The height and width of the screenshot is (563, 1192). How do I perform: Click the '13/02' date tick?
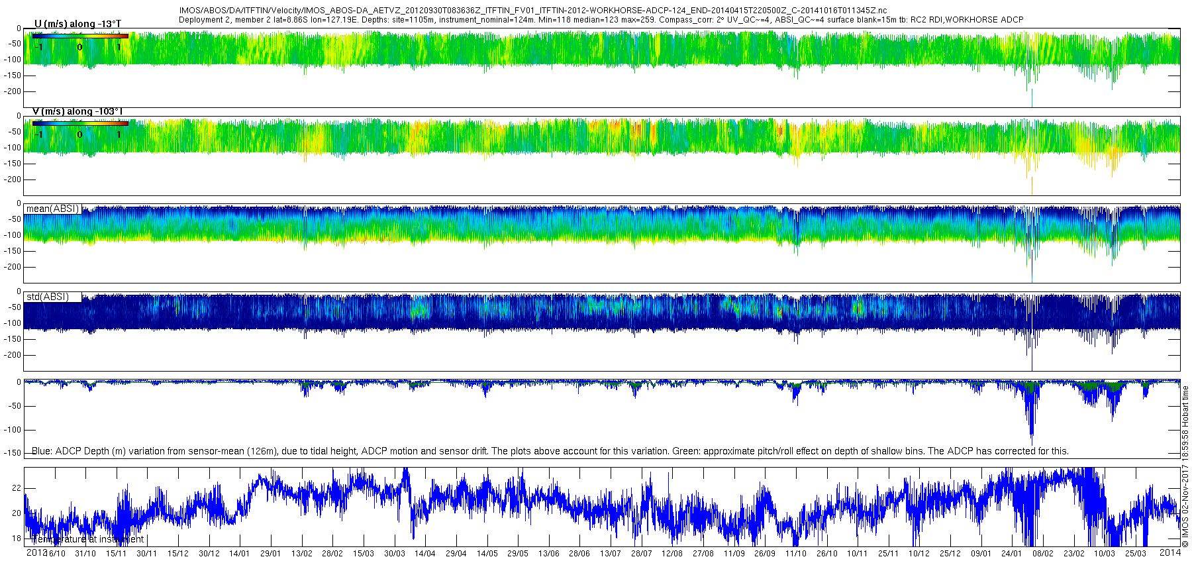tap(302, 554)
